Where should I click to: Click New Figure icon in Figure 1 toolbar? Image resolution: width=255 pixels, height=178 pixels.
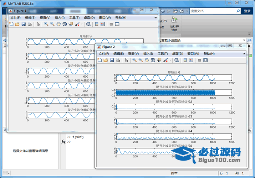pos(11,24)
